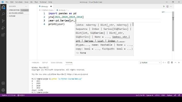Open the terminal selector dropdown '2: Python'
The width and height of the screenshot is (182, 102).
click(x=150, y=63)
